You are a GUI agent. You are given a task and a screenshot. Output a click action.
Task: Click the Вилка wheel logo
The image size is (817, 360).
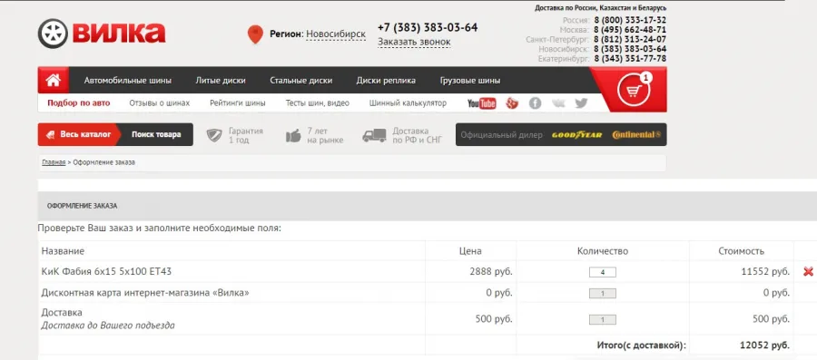[x=102, y=34]
